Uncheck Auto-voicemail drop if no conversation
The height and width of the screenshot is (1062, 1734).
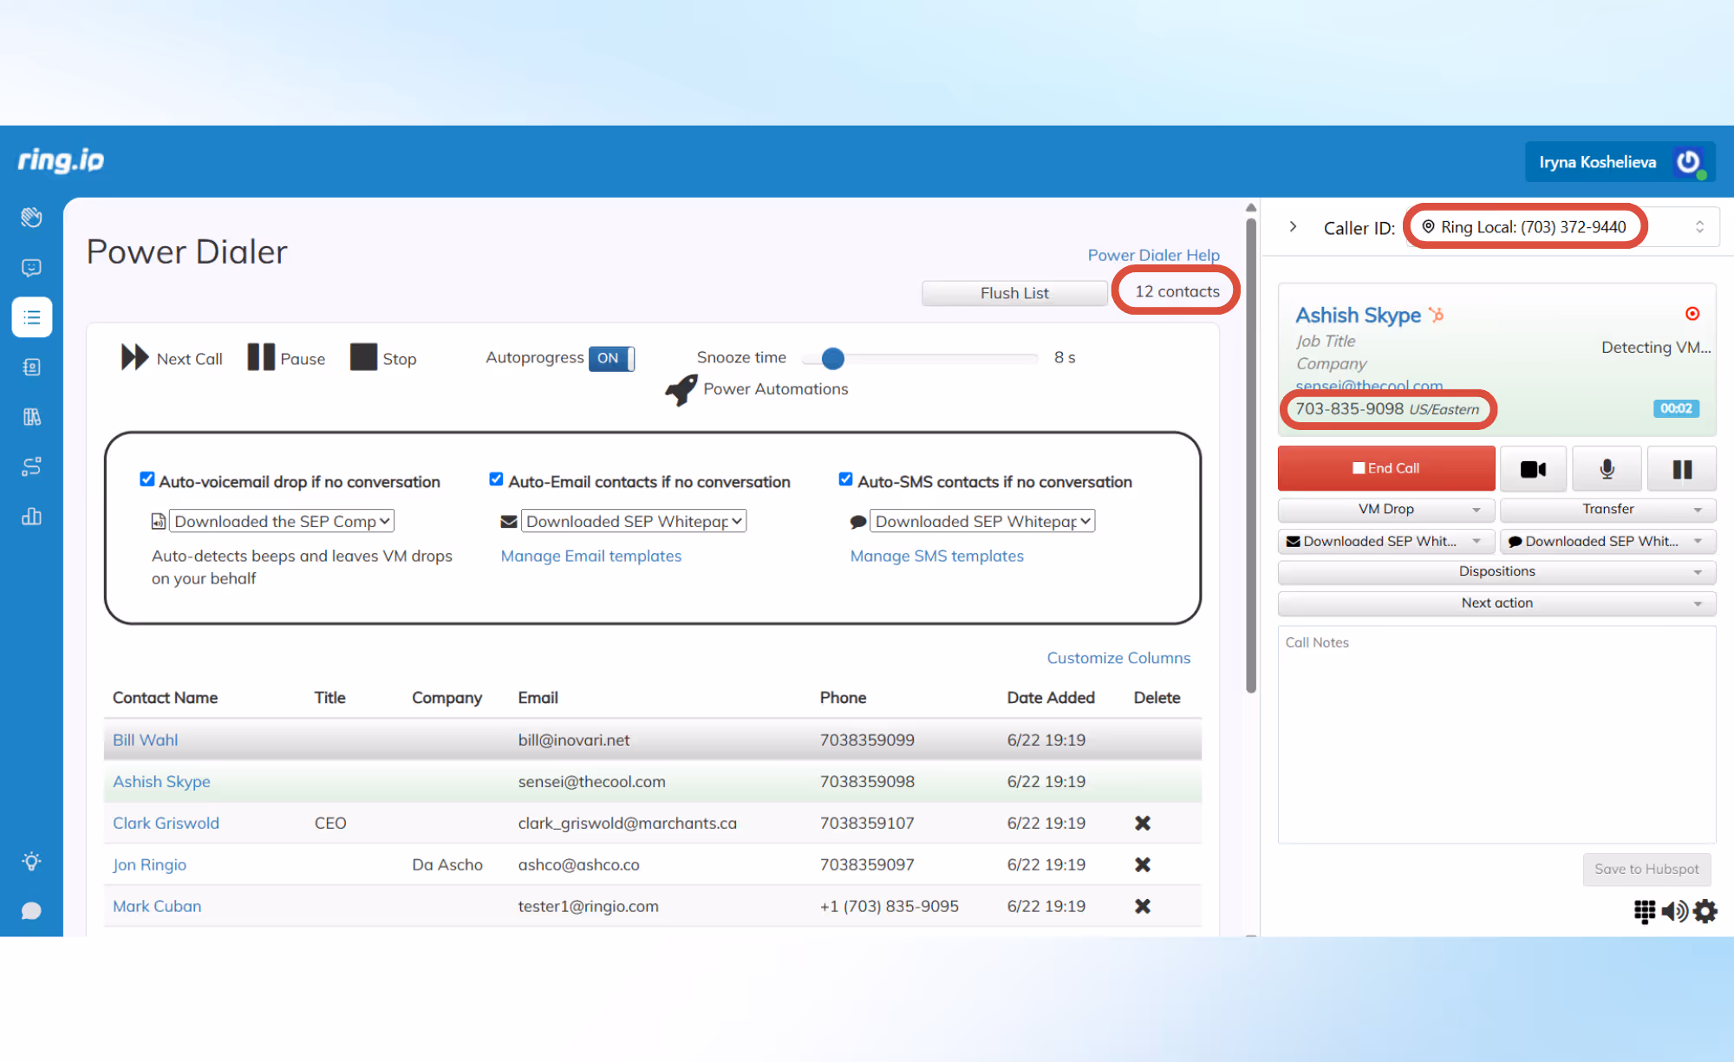pyautogui.click(x=147, y=479)
